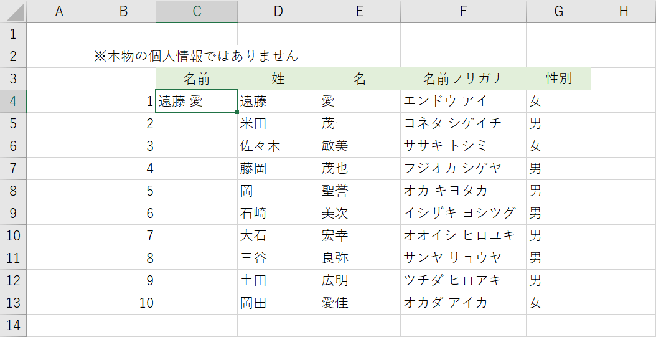Click the 姓 header cell
This screenshot has width=656, height=337.
pos(278,78)
